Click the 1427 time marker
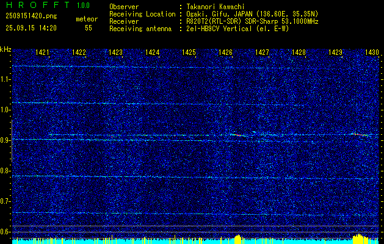The image size is (384, 244). pos(262,52)
